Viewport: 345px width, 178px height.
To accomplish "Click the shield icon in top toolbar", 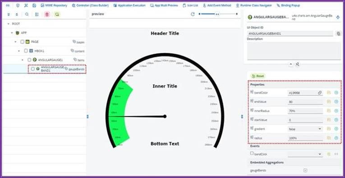I will pos(18,5).
